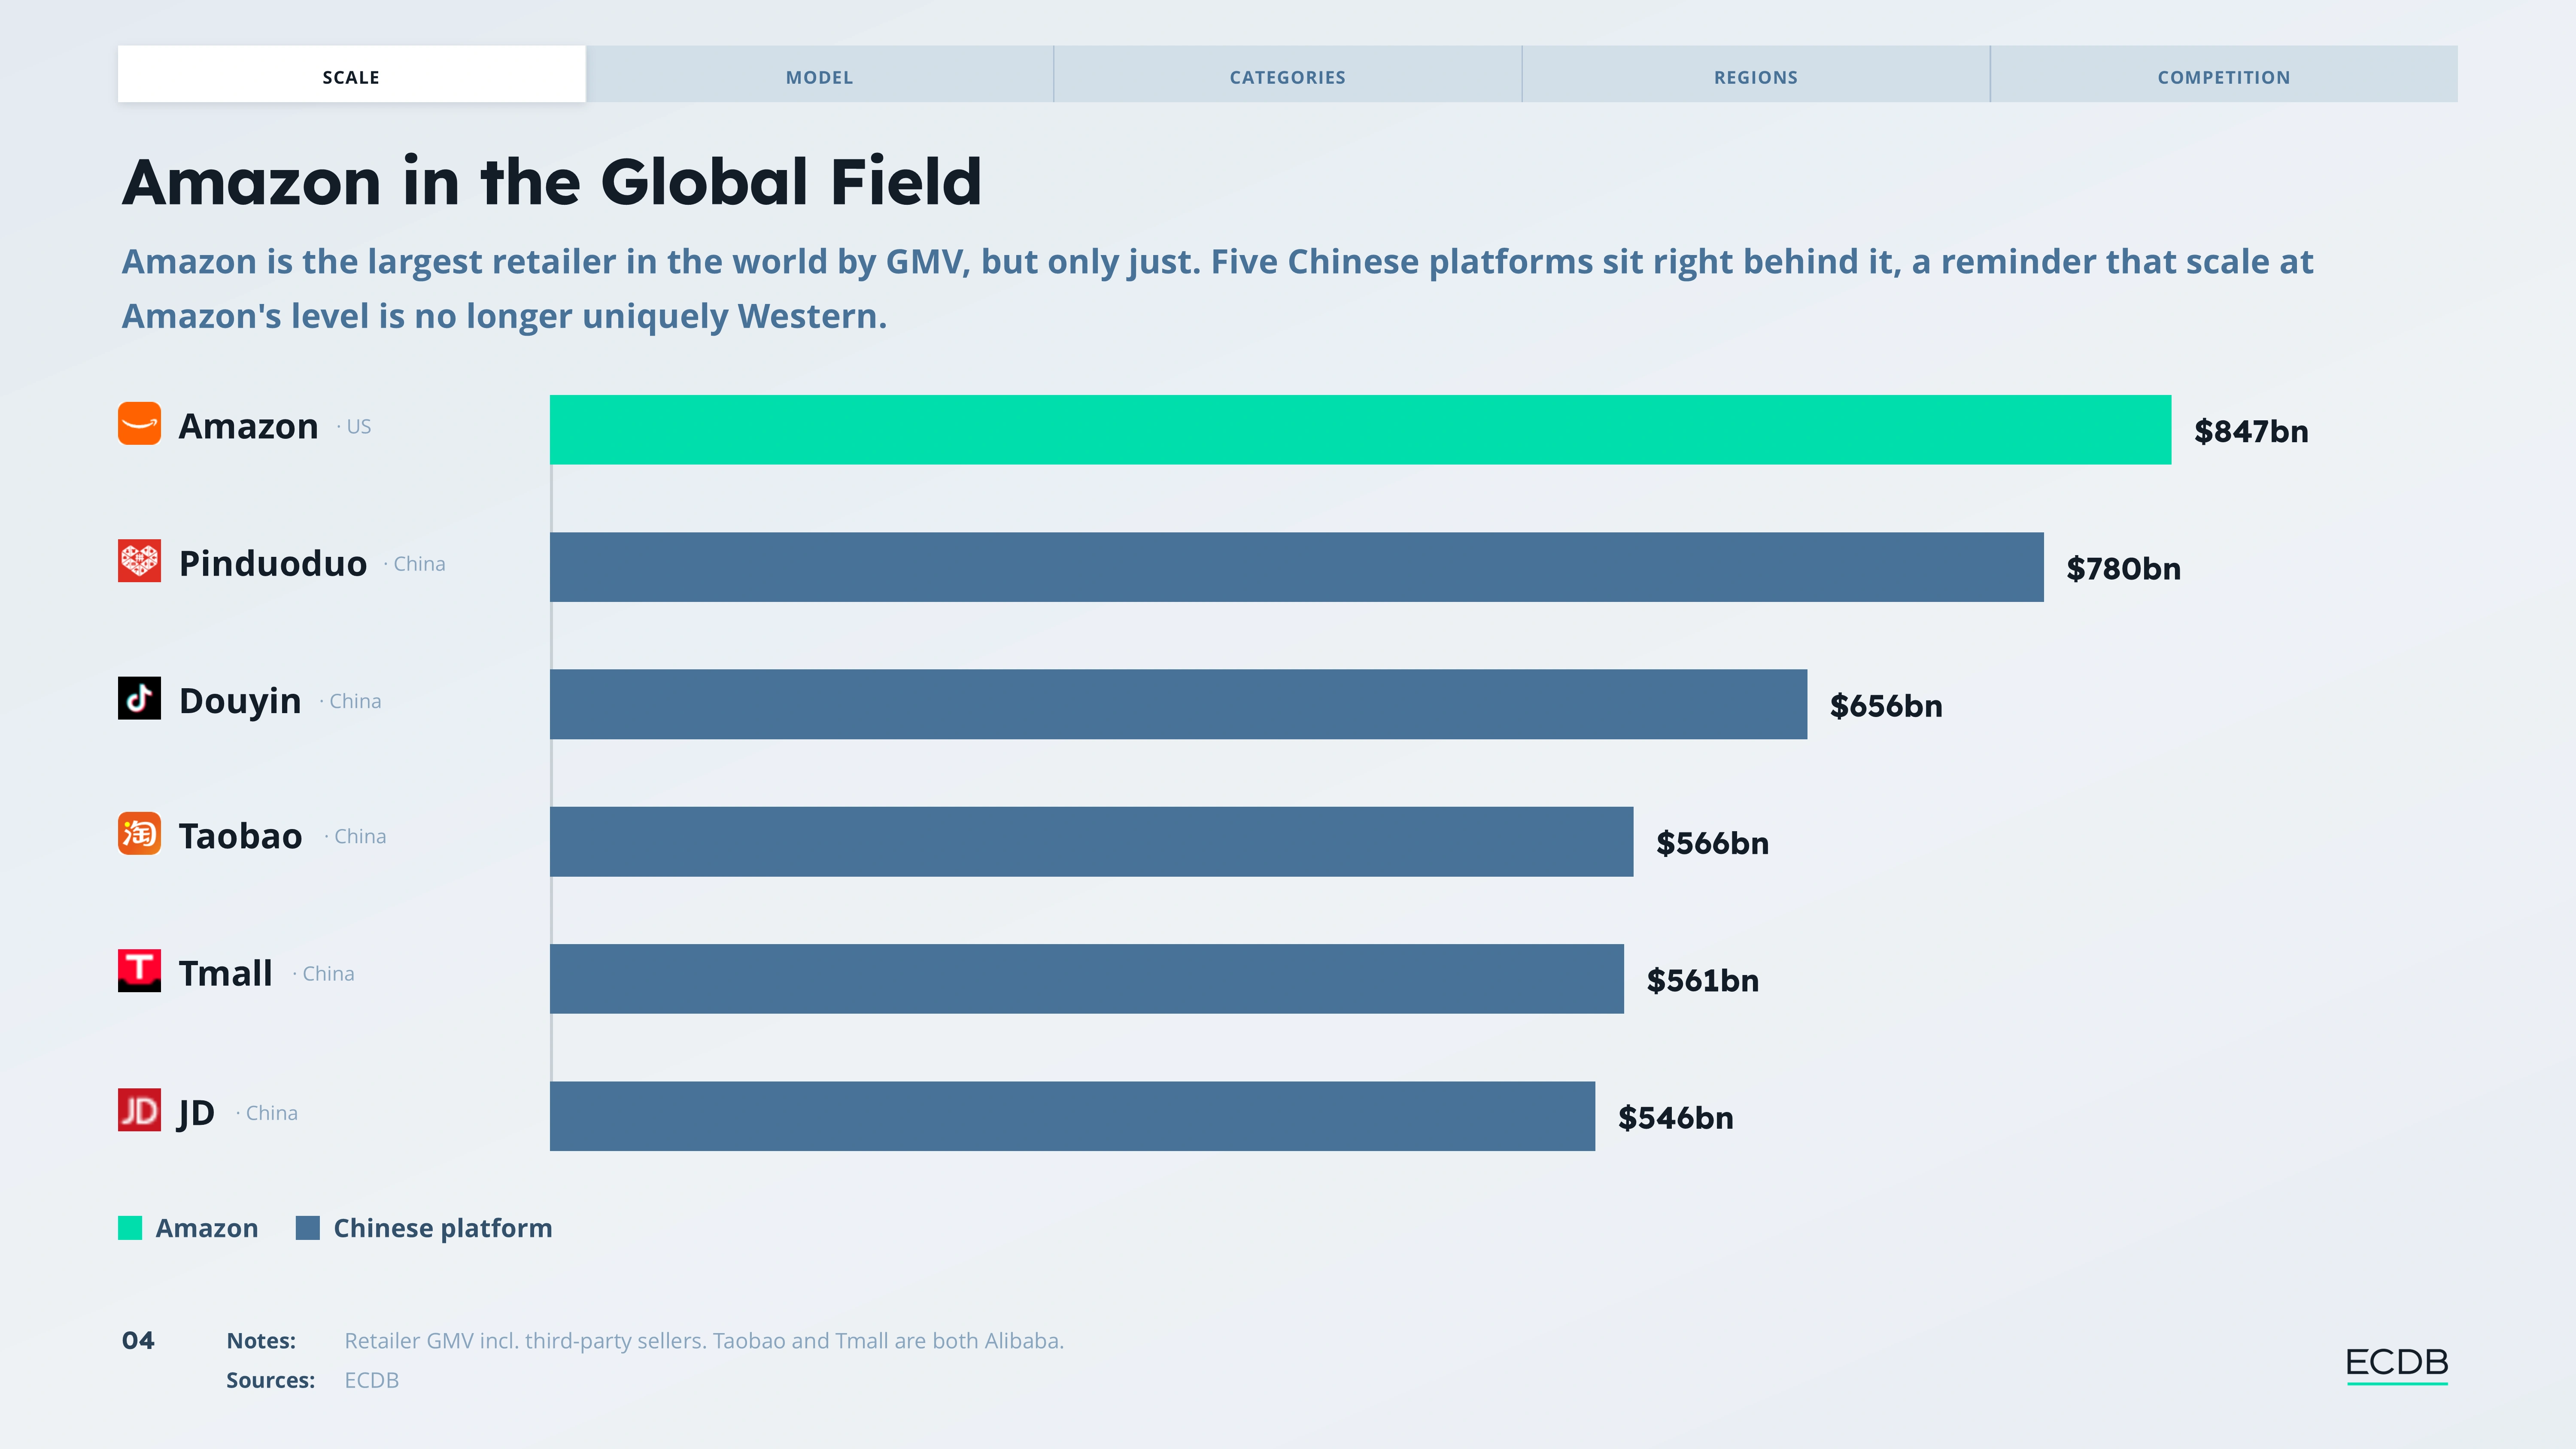The width and height of the screenshot is (2576, 1449).
Task: Click the Douyin music note logo
Action: 139,698
